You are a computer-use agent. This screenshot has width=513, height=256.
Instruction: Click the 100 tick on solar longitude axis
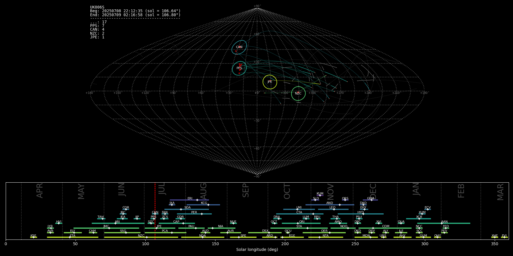145,243
